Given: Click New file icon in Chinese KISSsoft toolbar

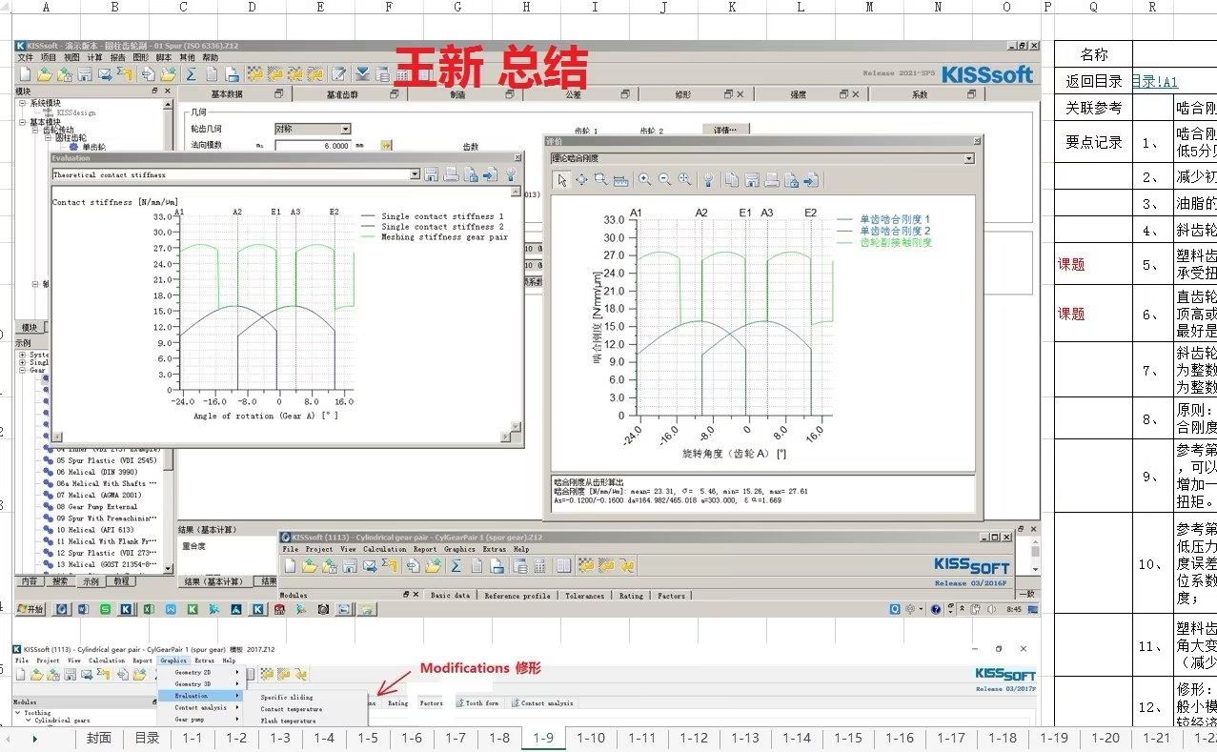Looking at the screenshot, I should (x=24, y=73).
